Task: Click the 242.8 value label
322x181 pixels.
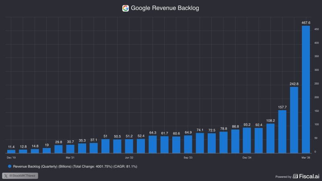Action: point(294,84)
